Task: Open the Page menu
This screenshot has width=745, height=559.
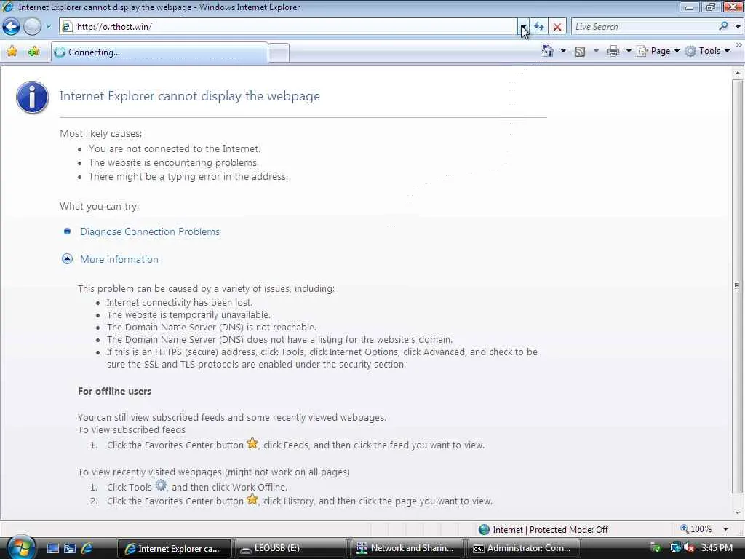Action: 658,51
